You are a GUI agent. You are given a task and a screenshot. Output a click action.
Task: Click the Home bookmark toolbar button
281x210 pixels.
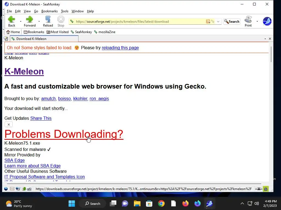click(13, 32)
